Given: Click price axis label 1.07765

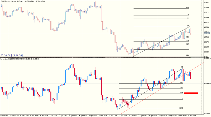Looking at the screenshot, I should pyautogui.click(x=207, y=22).
